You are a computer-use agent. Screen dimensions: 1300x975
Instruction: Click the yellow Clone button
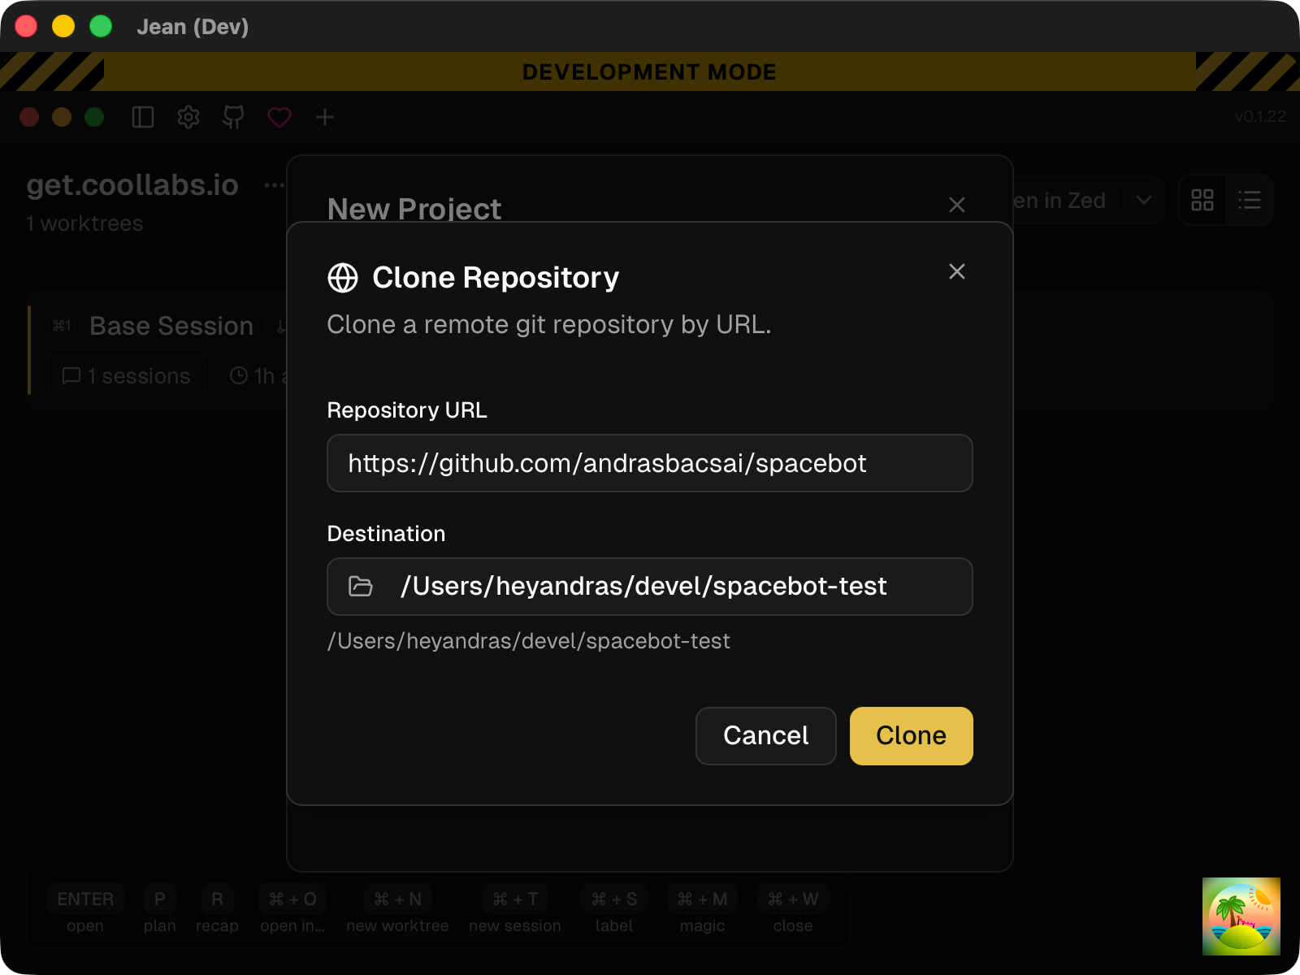pos(911,735)
